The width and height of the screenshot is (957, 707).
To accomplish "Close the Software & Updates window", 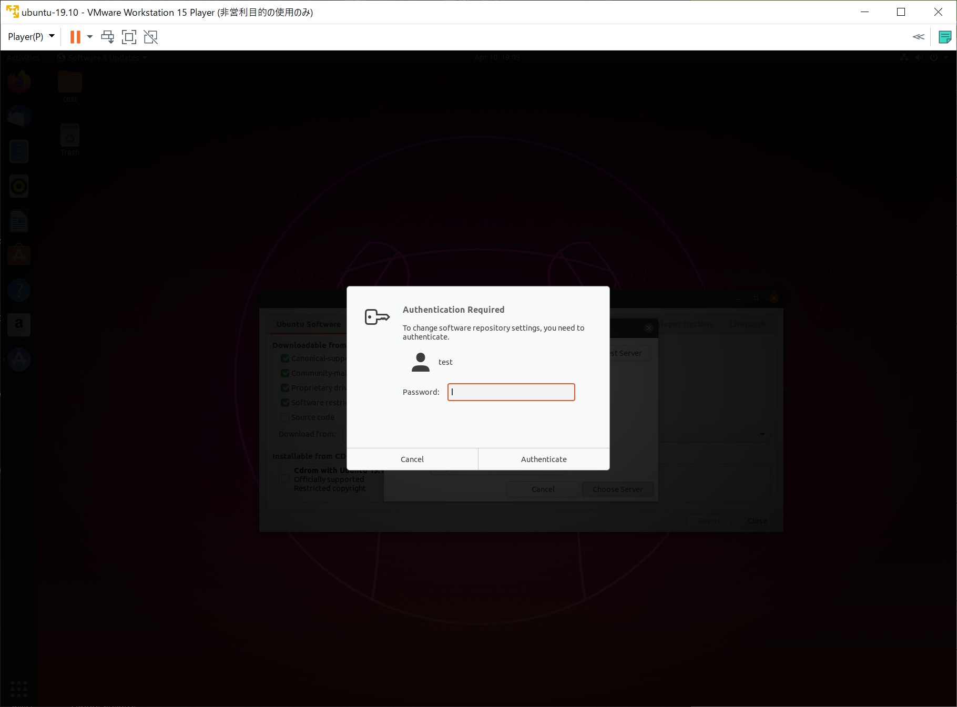I will pos(774,298).
